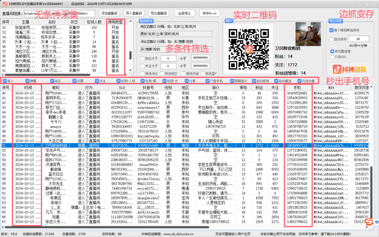The image size is (379, 237).
Task: Click the room list horizontal scrollbar
Action: (x=48, y=75)
